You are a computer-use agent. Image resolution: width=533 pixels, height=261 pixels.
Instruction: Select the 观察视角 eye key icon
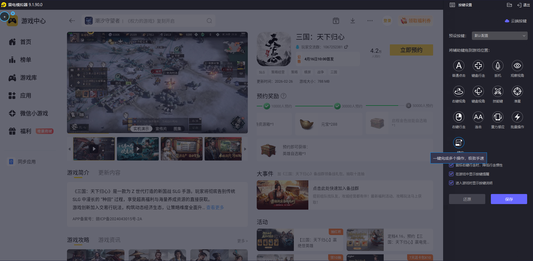(x=517, y=66)
